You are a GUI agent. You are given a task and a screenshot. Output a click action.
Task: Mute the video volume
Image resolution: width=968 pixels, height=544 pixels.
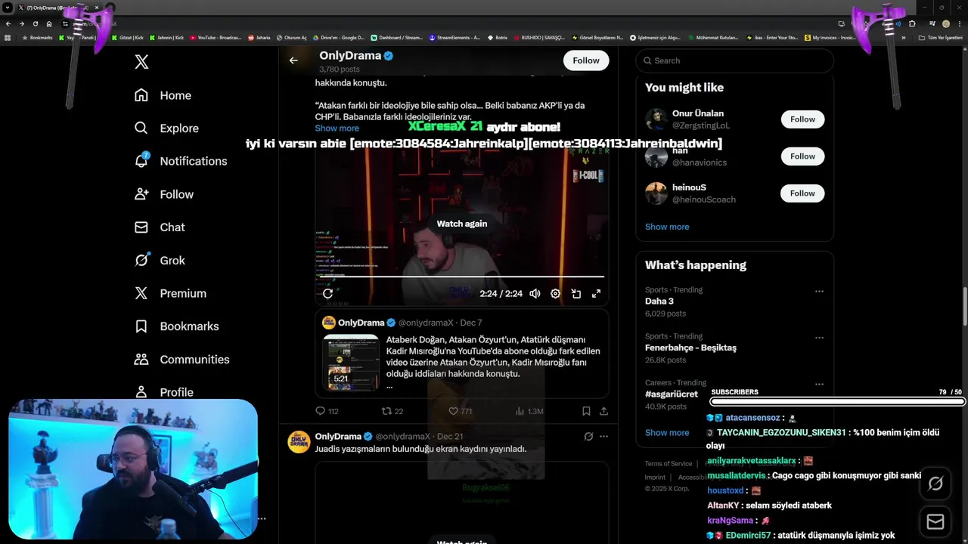[535, 294]
